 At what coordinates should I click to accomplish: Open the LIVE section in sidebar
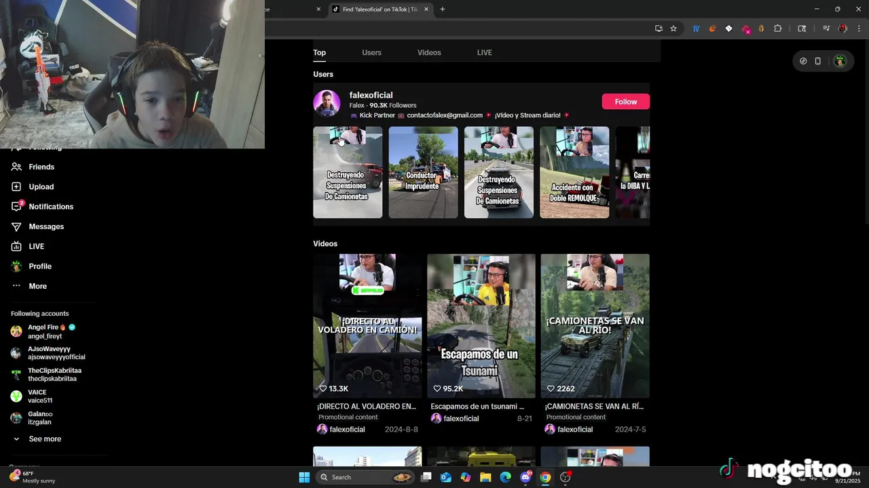pos(28,246)
